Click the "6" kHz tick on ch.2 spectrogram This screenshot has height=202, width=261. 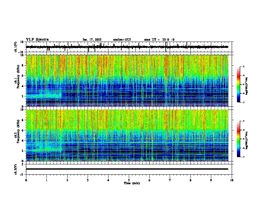tap(23, 130)
